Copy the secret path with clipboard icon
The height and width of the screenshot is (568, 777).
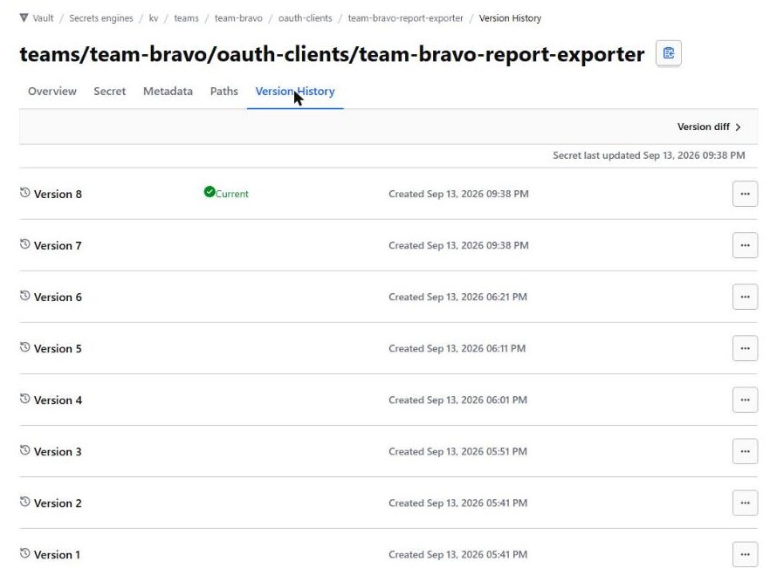[x=668, y=53]
